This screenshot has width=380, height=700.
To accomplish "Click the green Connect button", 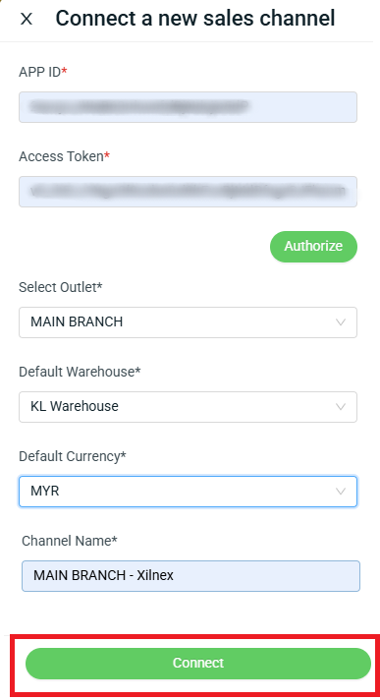I will (198, 664).
